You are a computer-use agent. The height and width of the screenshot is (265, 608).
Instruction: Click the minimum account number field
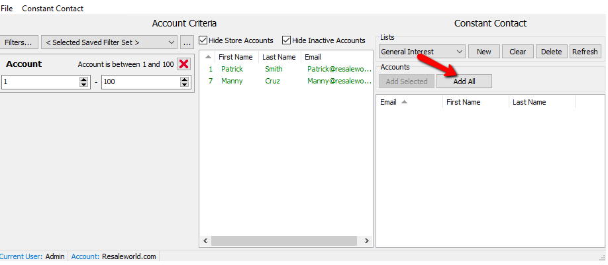(x=40, y=82)
